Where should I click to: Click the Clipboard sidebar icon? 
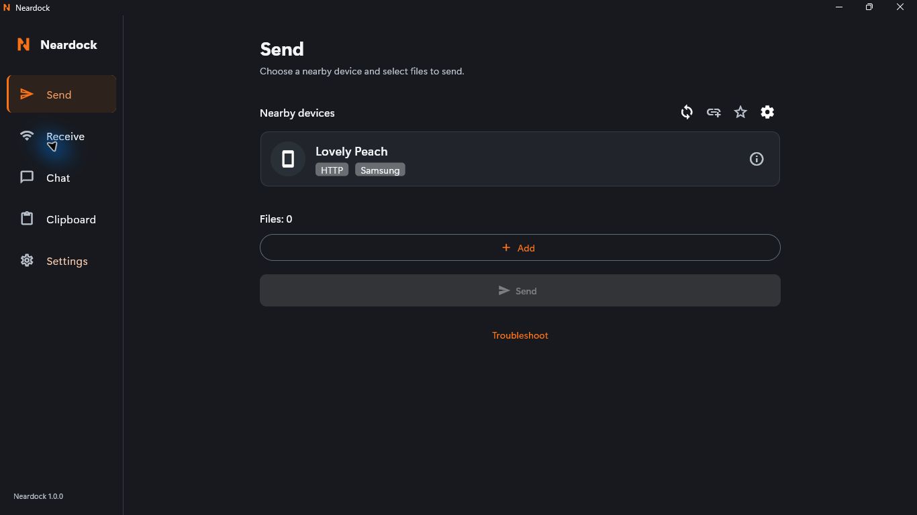(27, 219)
